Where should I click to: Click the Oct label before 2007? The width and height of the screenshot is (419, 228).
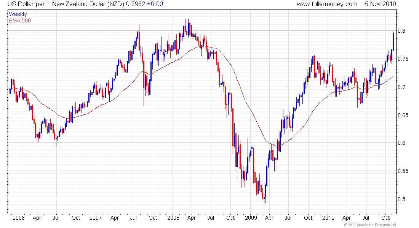point(76,218)
